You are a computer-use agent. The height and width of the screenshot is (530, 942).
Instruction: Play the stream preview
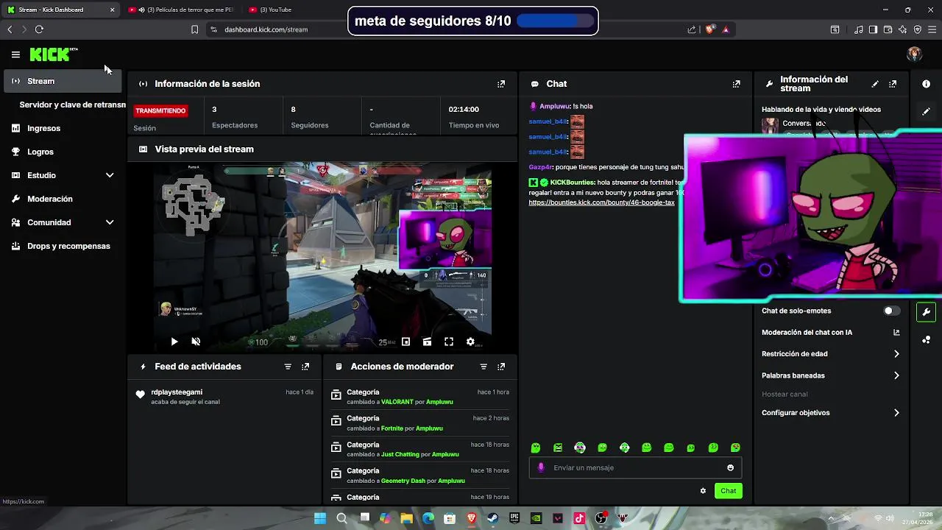pos(174,342)
